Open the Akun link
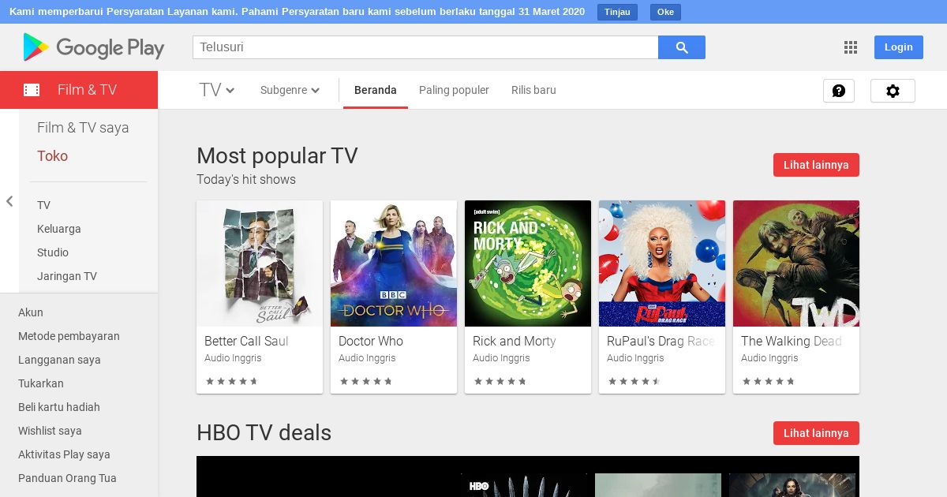947x497 pixels. (31, 312)
